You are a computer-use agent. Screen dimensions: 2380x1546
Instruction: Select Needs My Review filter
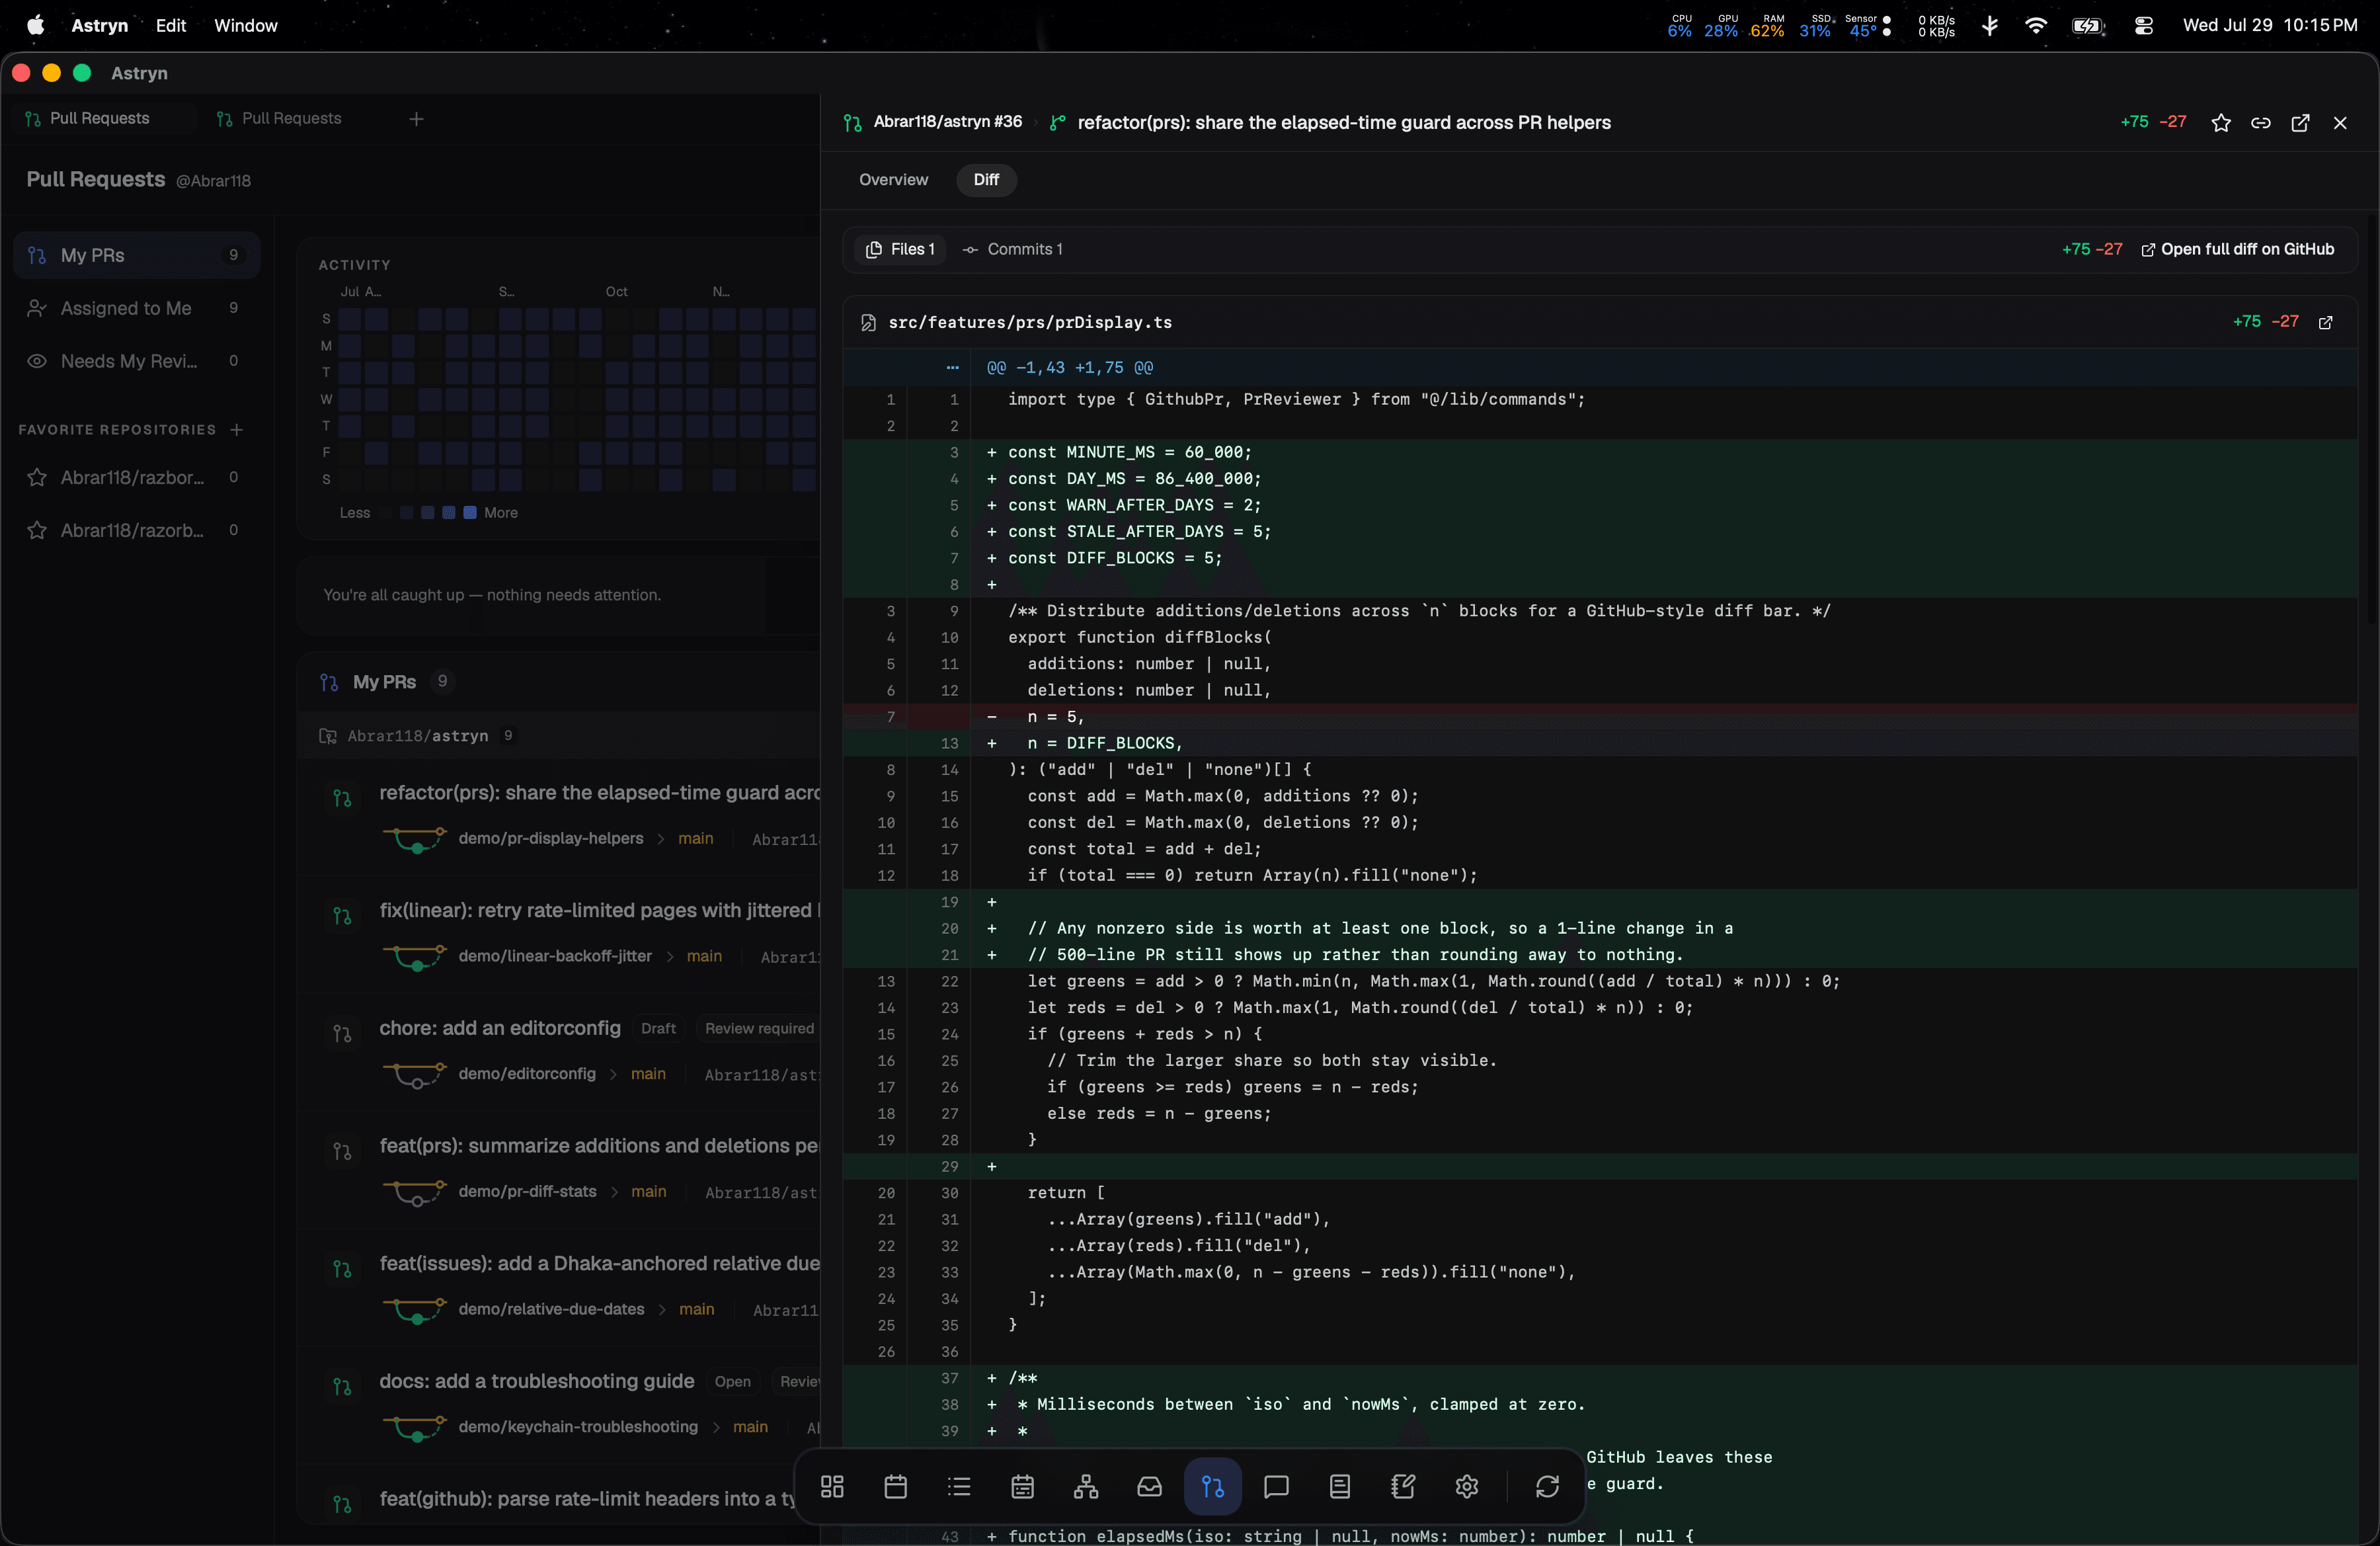coord(137,361)
